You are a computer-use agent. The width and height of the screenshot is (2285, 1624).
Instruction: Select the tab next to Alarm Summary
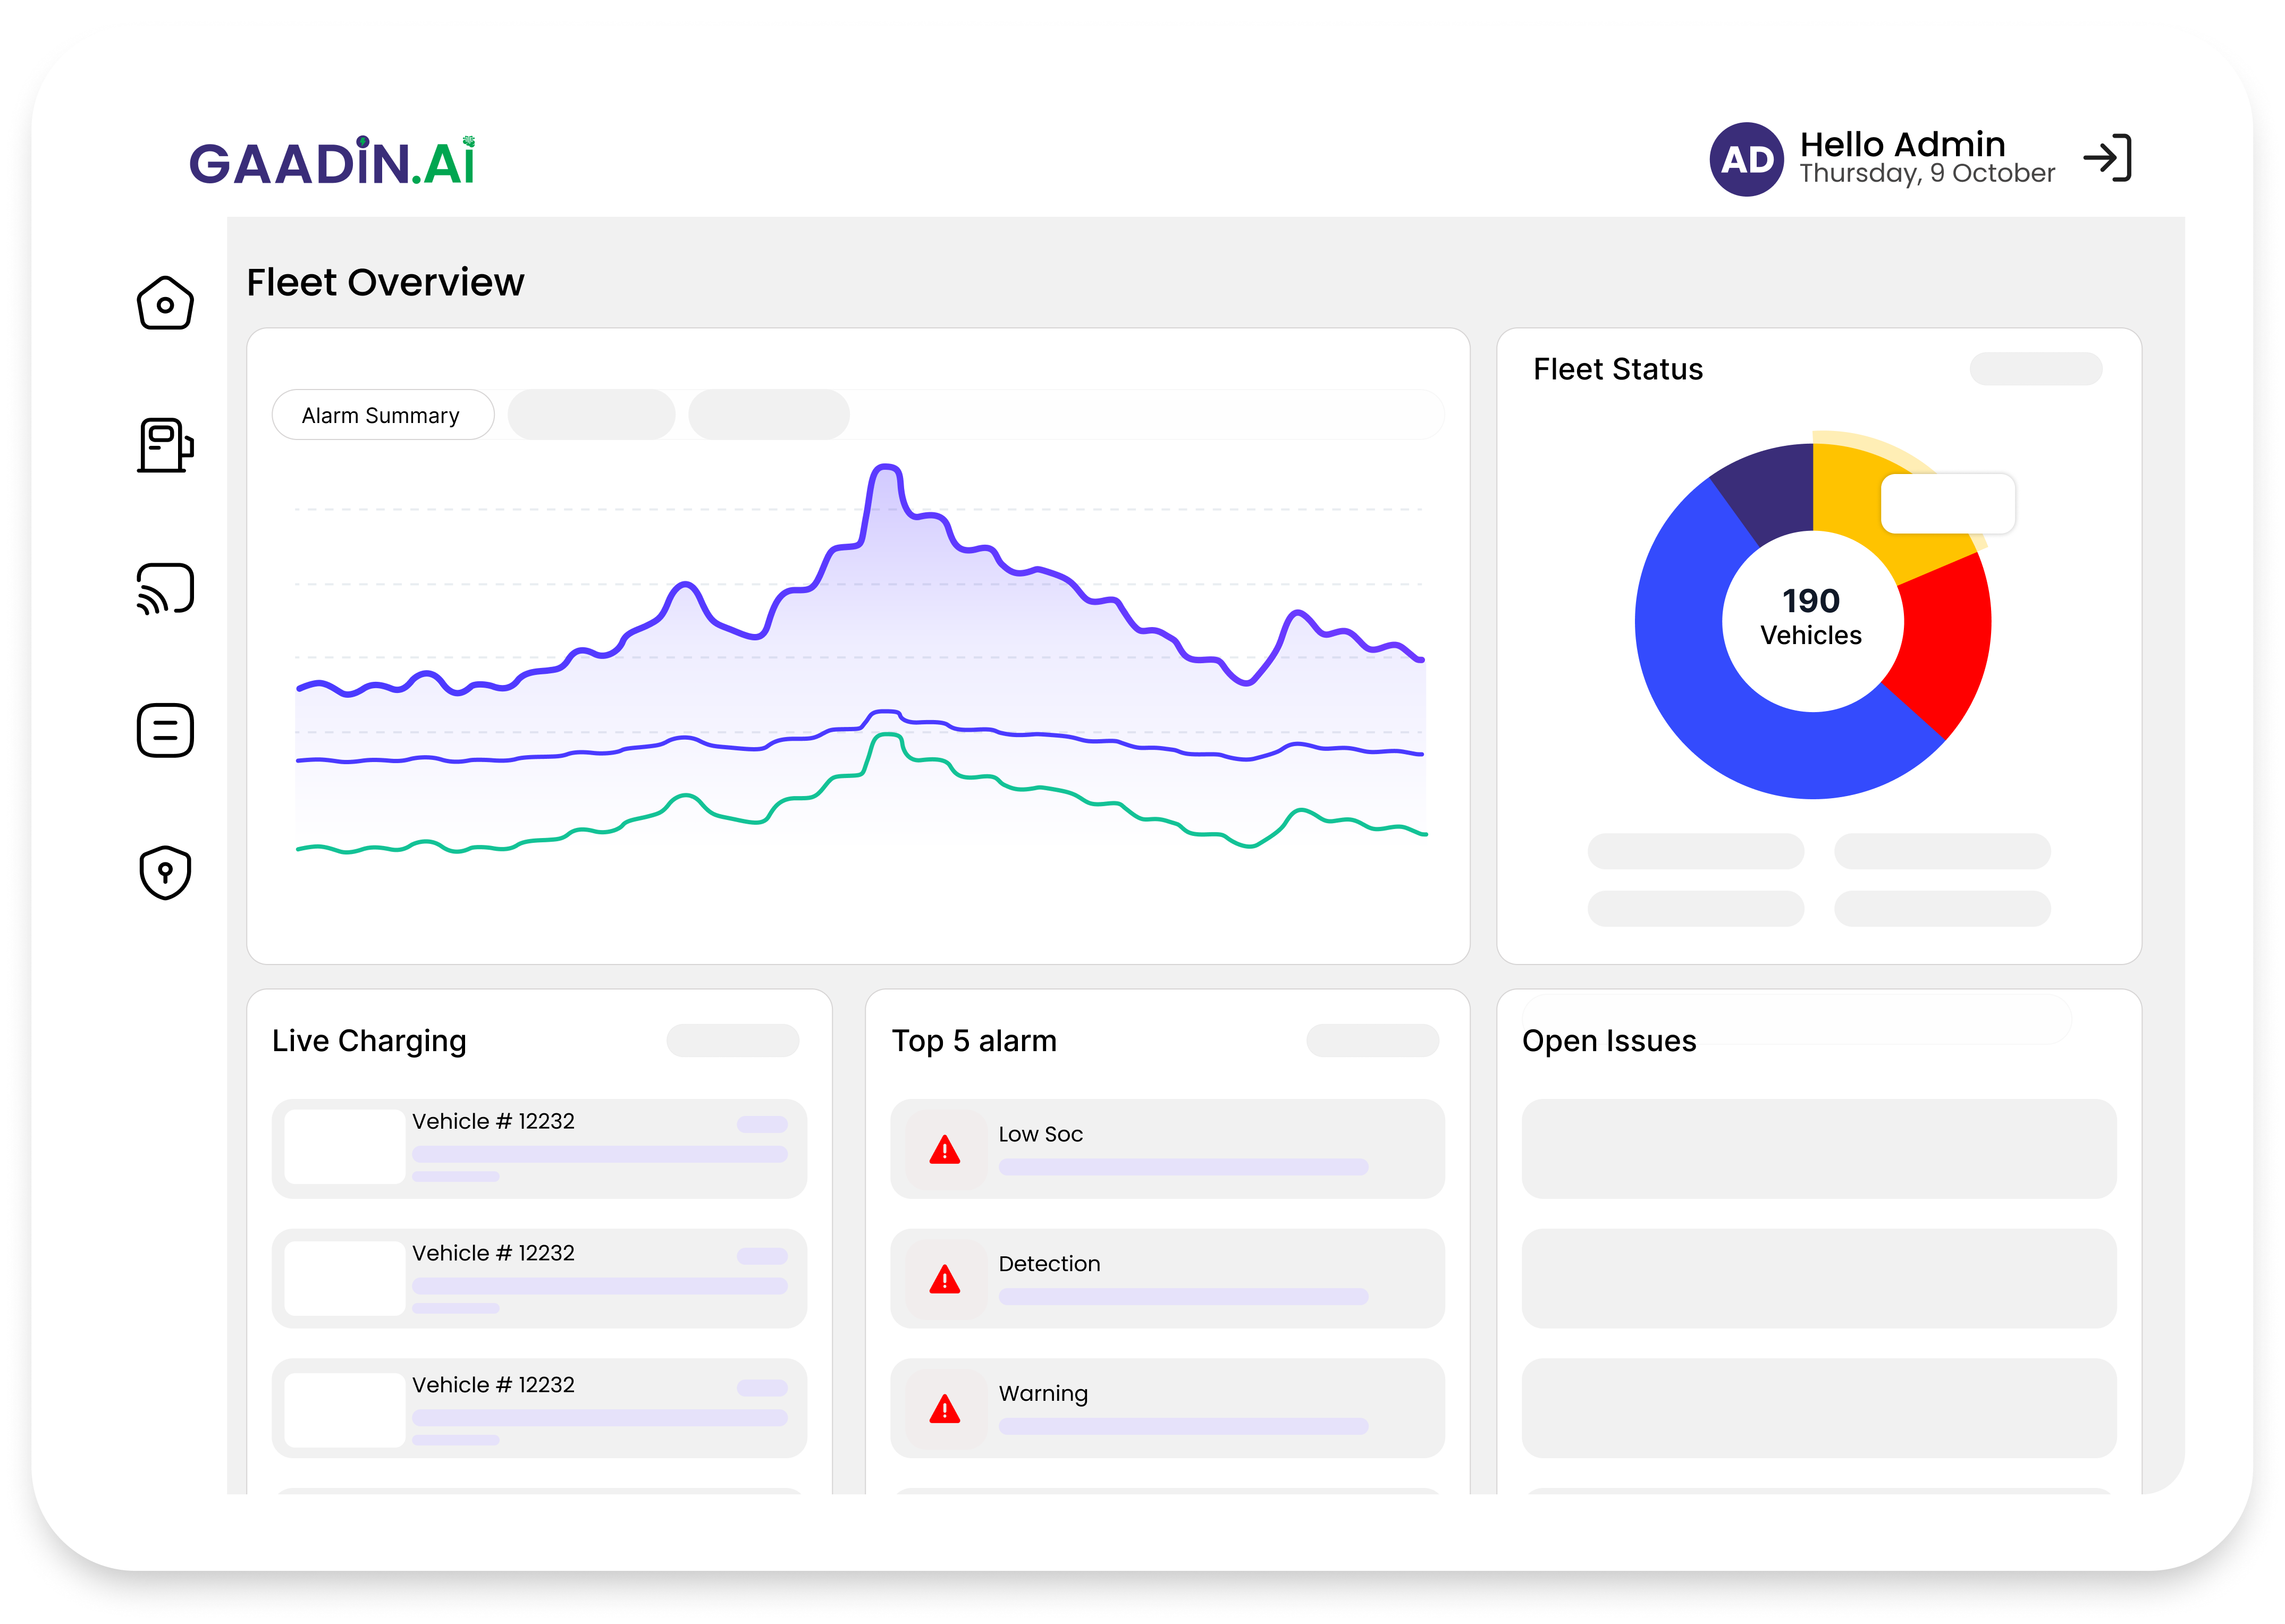(592, 414)
